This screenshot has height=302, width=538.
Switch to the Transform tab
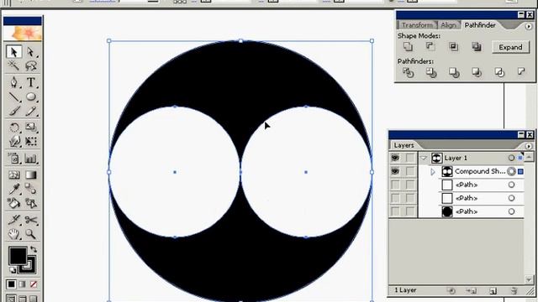click(x=417, y=25)
